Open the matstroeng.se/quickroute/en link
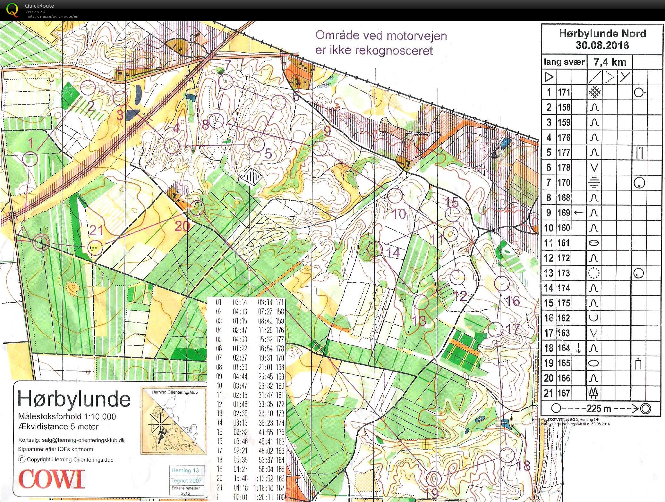 (x=52, y=16)
